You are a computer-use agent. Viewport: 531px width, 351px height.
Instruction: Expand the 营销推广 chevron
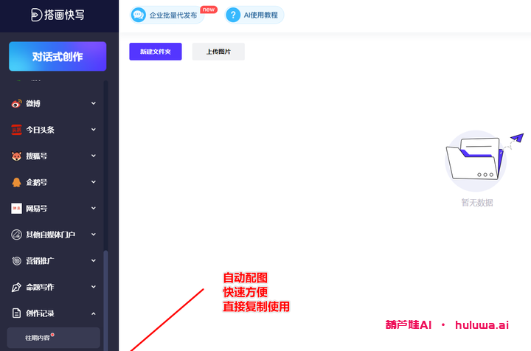tap(94, 261)
